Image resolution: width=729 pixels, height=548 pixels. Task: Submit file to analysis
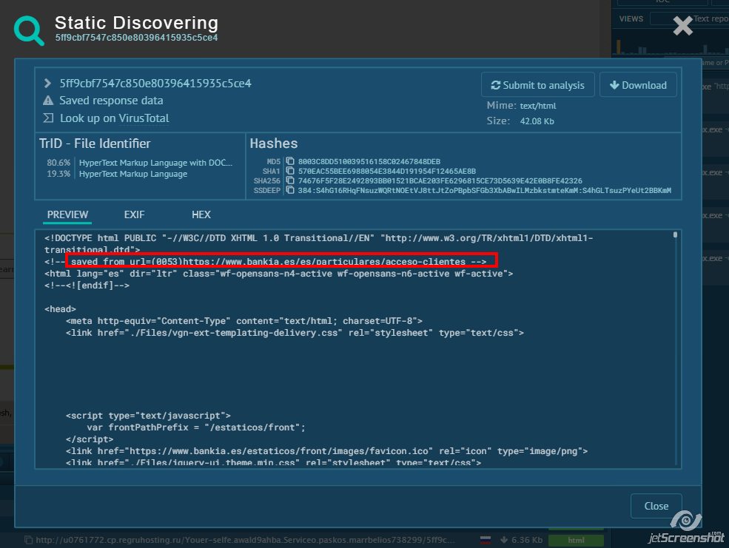pyautogui.click(x=537, y=85)
